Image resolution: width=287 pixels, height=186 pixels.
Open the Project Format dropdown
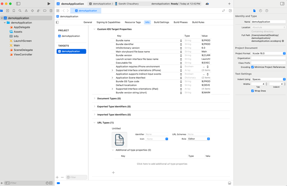[x=268, y=53]
